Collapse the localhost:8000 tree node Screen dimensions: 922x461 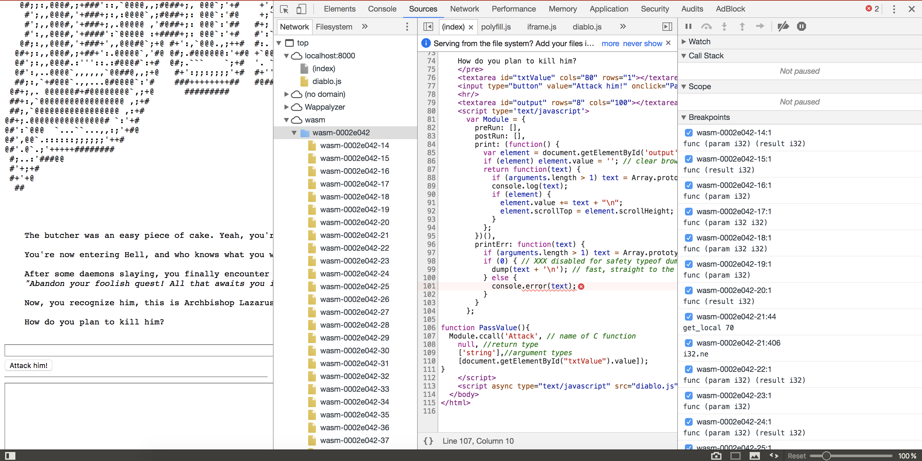pos(286,56)
